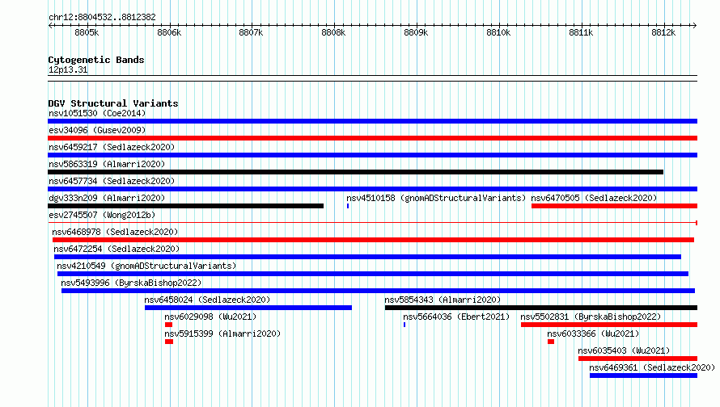Open nsv6468978 (Sedlazeck2020) label
This screenshot has height=407, width=720.
115,232
